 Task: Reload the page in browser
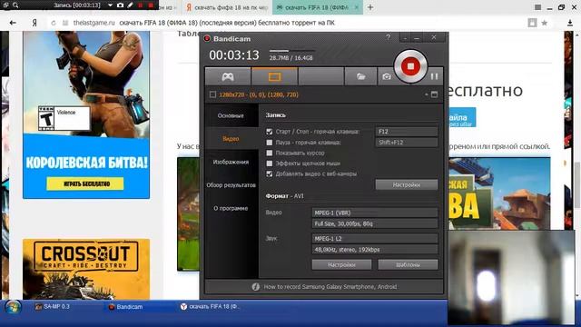[54, 23]
